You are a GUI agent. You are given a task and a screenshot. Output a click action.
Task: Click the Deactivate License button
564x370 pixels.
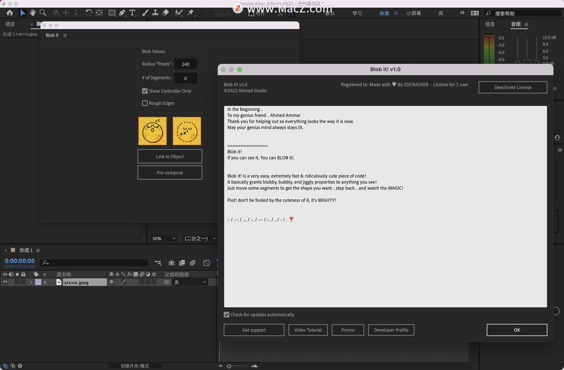click(x=513, y=87)
